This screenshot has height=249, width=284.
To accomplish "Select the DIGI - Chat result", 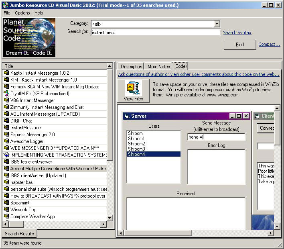I will point(55,121).
